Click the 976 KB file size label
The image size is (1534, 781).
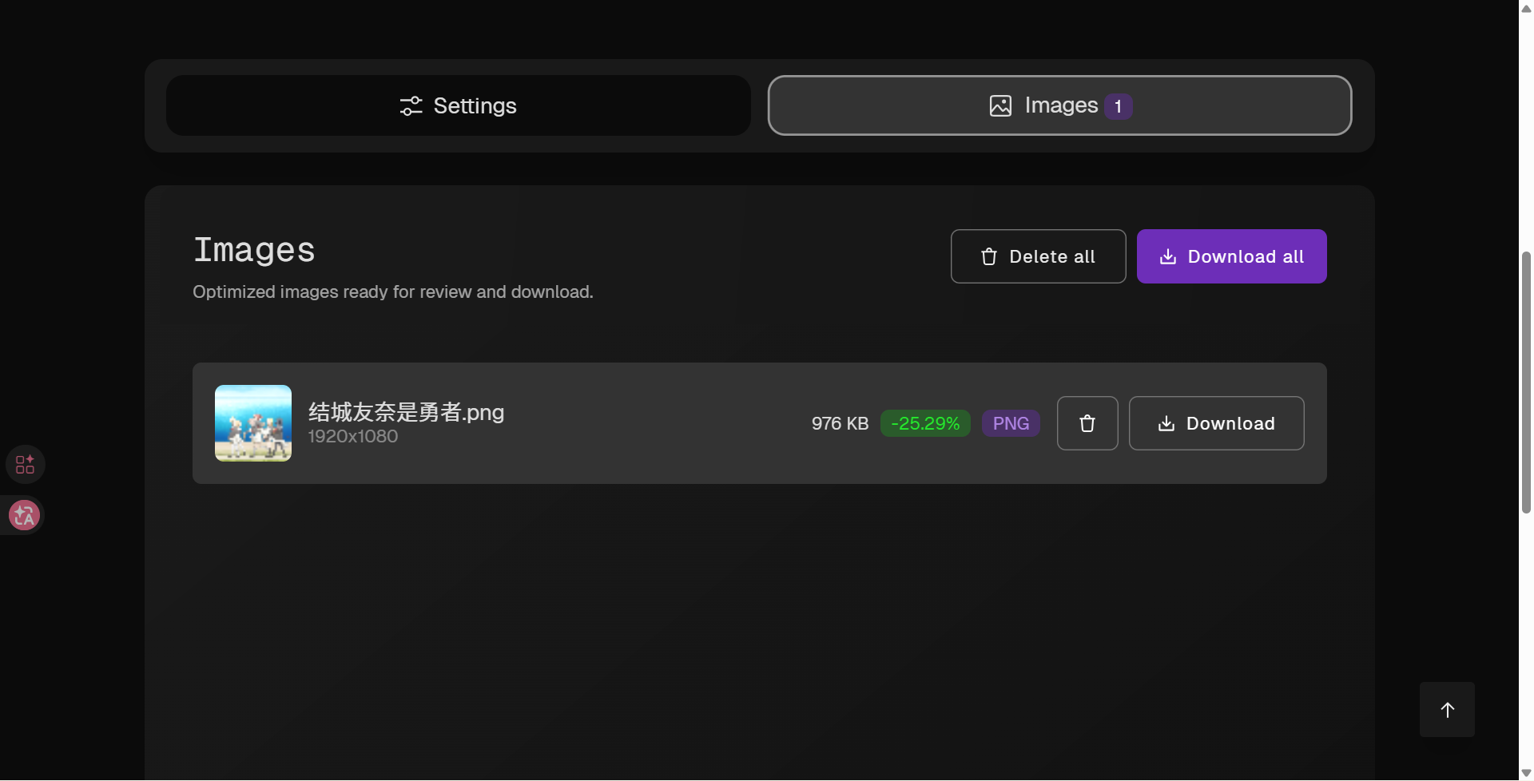(840, 423)
